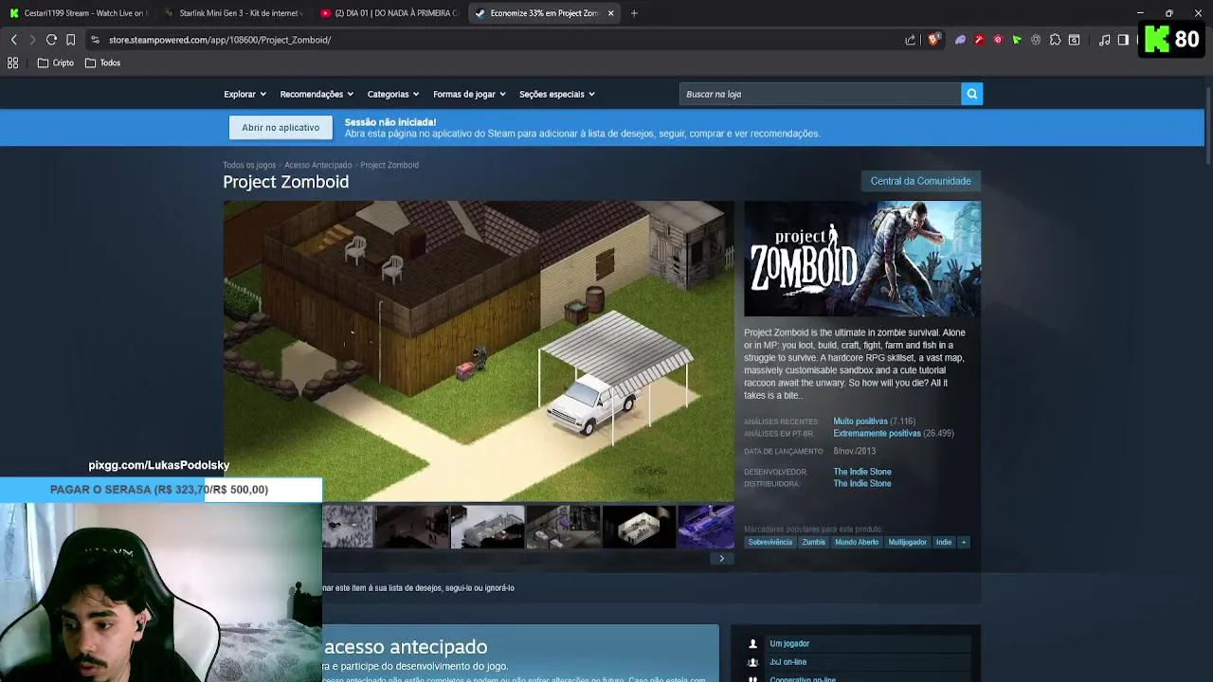
Task: Open the extensions puzzle piece menu
Action: 1055,40
